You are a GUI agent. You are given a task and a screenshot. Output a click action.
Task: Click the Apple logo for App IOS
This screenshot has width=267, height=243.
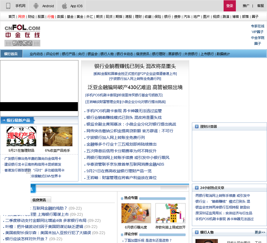(x=64, y=6)
